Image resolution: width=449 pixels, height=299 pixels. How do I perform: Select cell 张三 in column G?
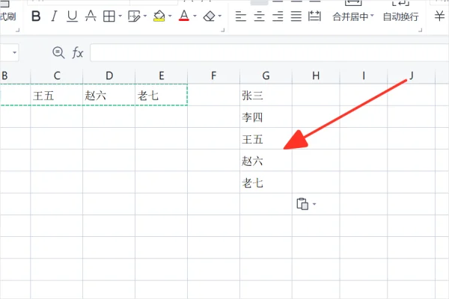266,95
